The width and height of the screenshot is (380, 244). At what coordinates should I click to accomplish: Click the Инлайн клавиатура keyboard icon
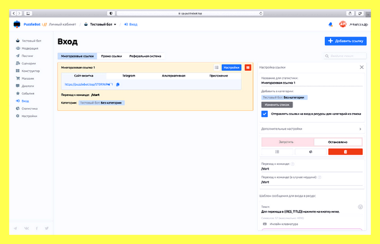(265, 224)
